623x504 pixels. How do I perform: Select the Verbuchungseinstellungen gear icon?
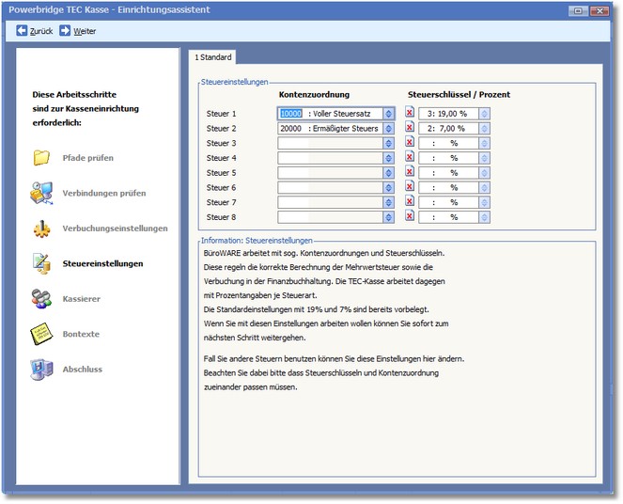pos(41,228)
